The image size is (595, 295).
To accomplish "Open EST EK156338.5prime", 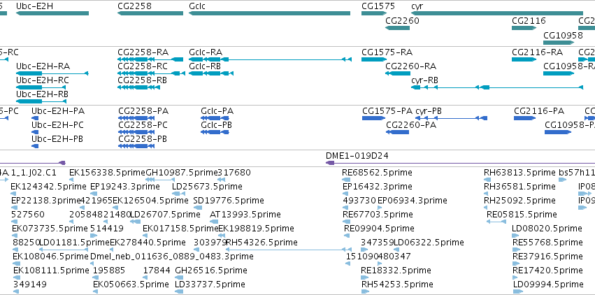I will 72,180.
